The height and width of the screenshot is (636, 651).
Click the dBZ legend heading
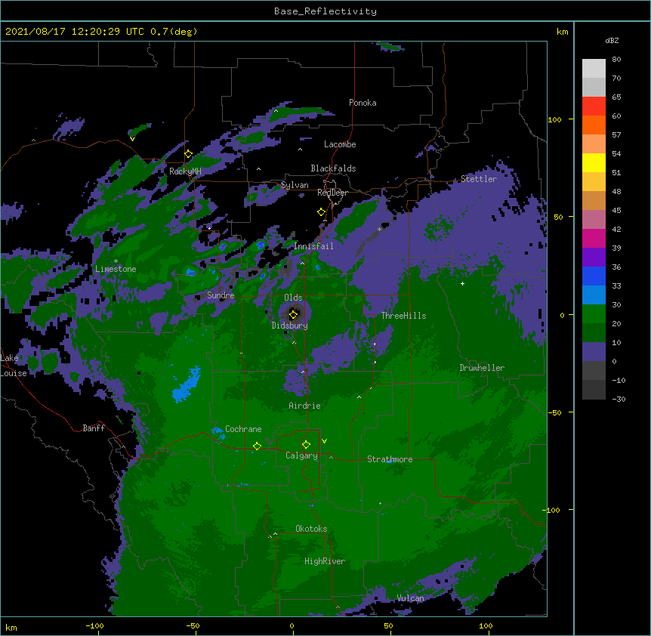(612, 40)
